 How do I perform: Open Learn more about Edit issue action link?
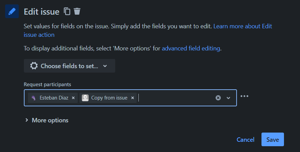148,30
